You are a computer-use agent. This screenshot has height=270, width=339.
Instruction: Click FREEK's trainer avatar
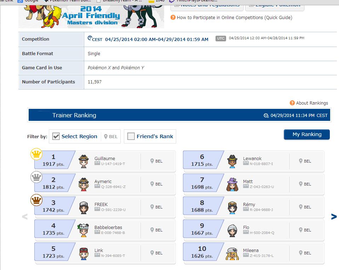tap(84, 207)
